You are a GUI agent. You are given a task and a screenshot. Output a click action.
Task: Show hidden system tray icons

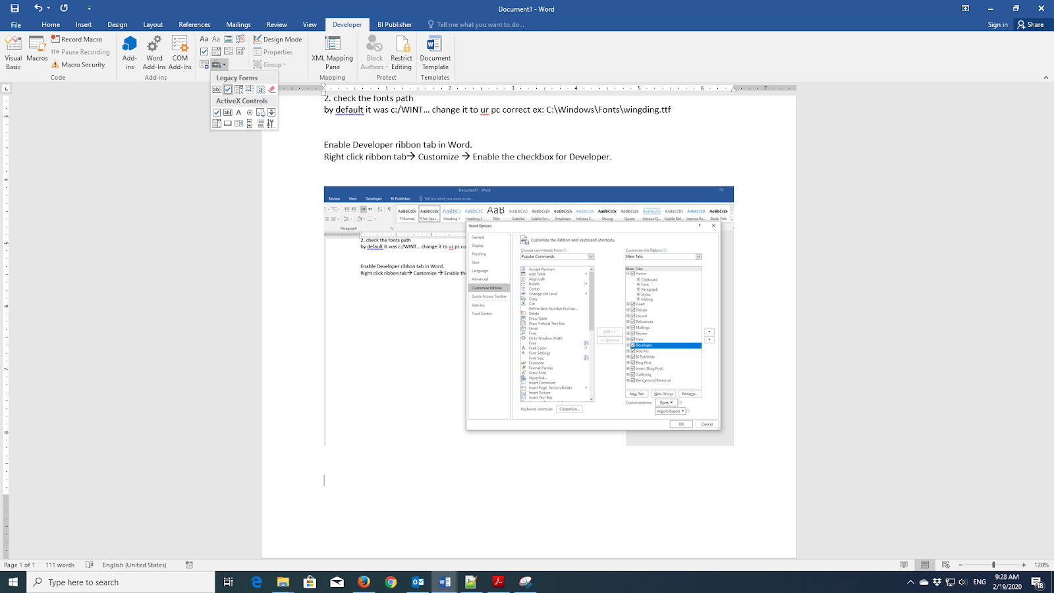click(x=910, y=582)
